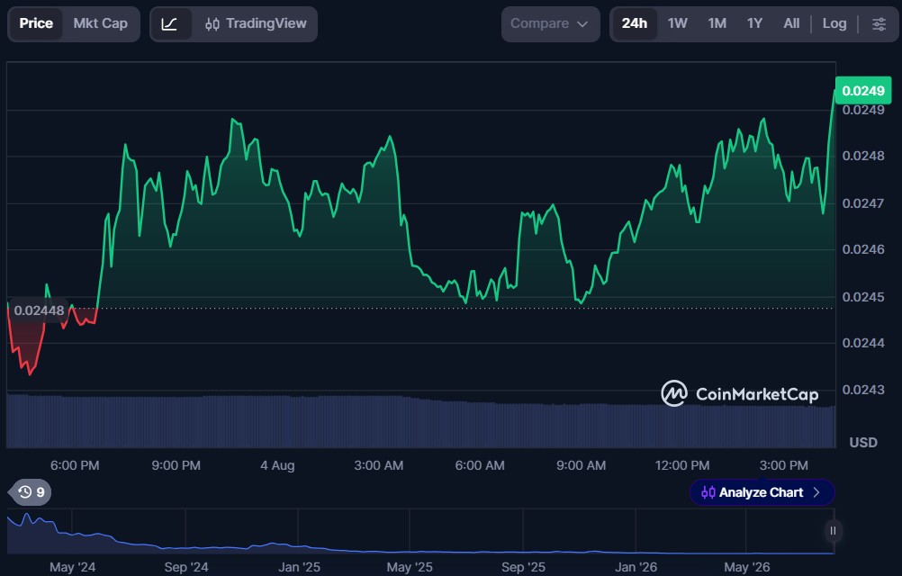Select the All time range

[791, 23]
